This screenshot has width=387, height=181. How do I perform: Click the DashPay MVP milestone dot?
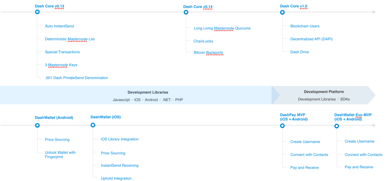point(282,125)
